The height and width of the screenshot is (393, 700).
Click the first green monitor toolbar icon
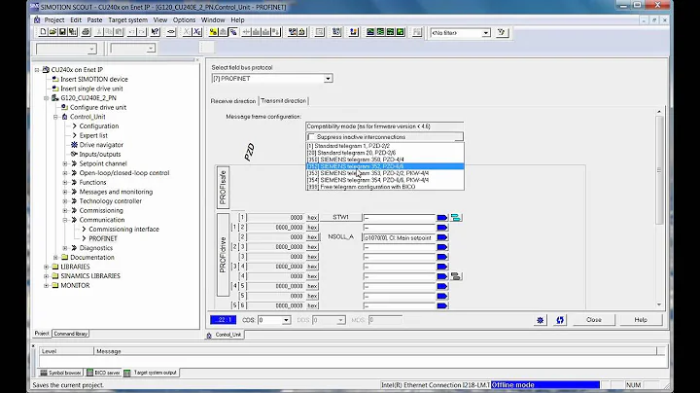click(370, 32)
